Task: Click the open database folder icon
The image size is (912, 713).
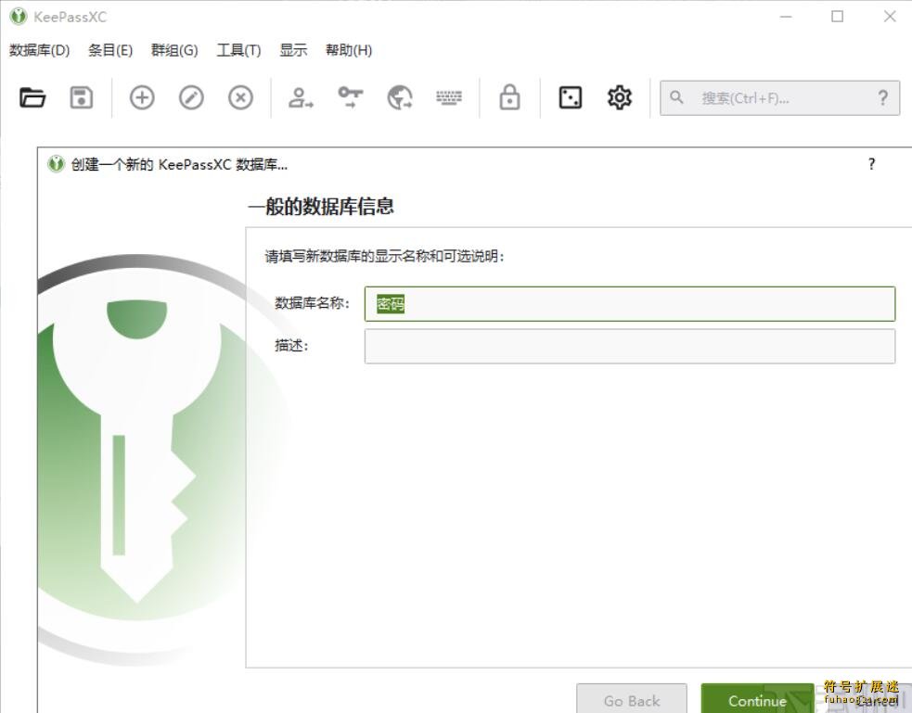Action: [x=32, y=97]
